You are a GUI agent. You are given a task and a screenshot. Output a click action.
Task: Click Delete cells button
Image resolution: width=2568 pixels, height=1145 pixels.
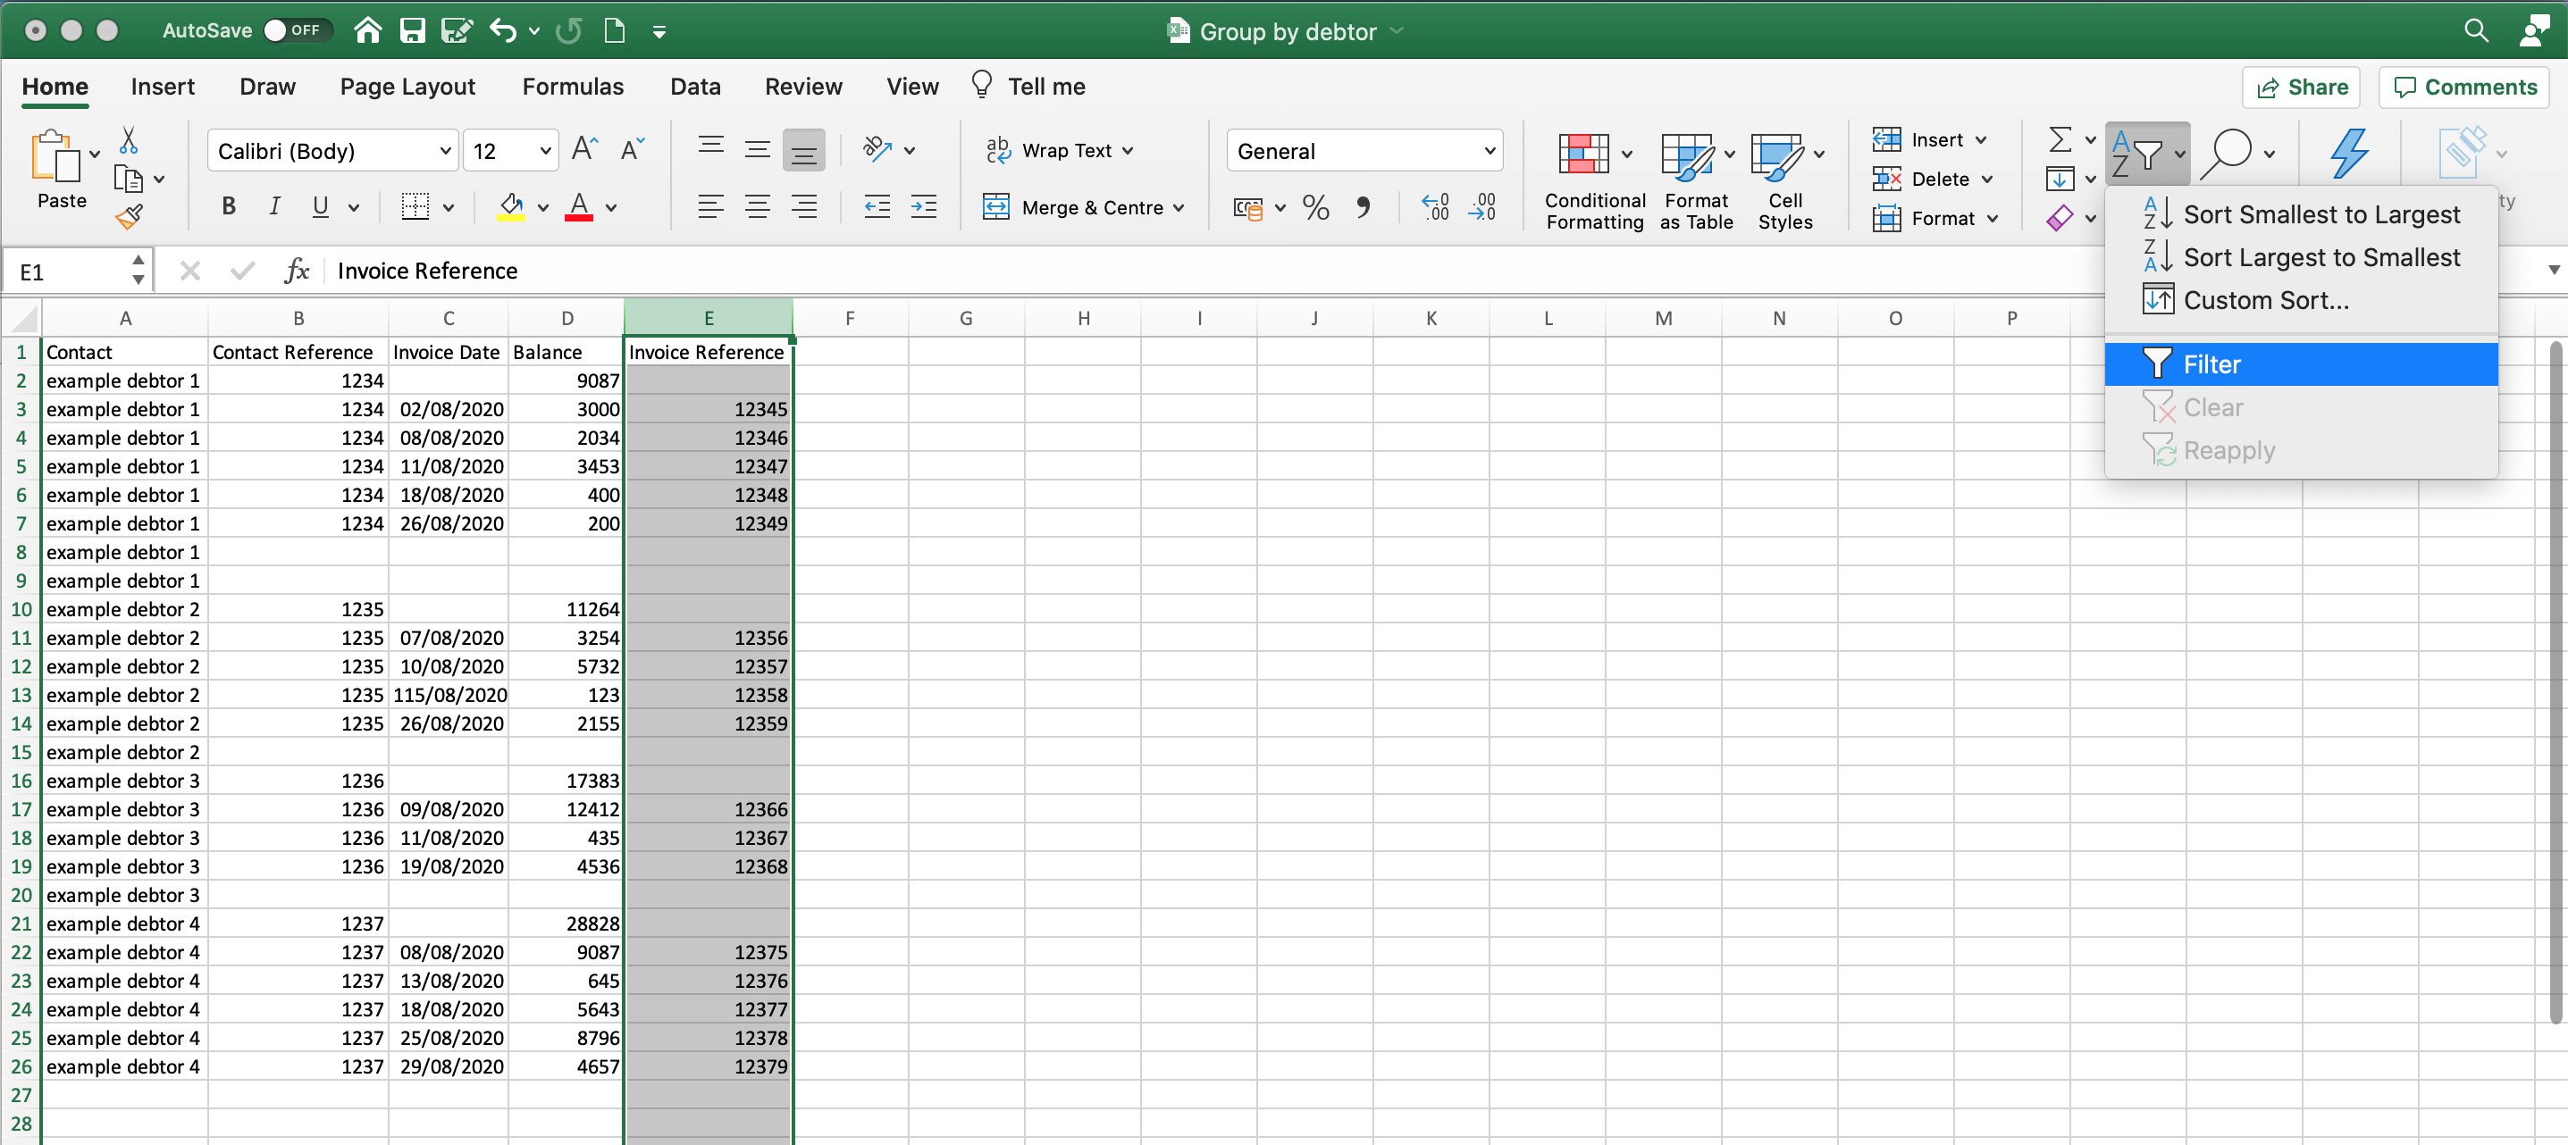tap(1930, 180)
